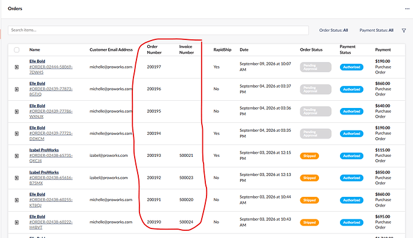This screenshot has height=238, width=413.
Task: Open Elle Bold link for order 200196
Action: (x=37, y=84)
